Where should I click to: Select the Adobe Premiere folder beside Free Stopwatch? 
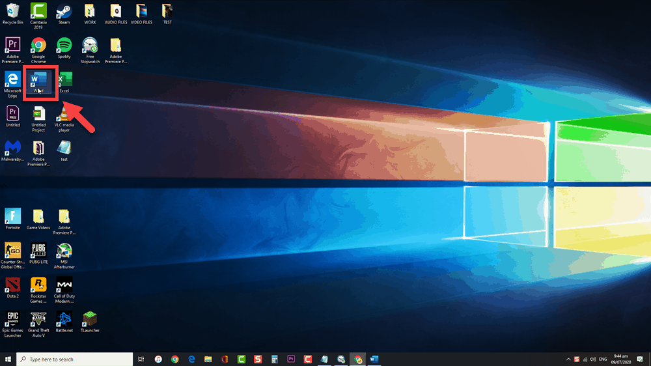(x=115, y=50)
